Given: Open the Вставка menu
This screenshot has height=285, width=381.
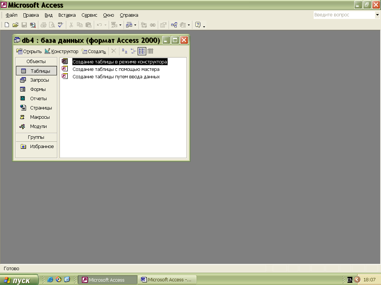Looking at the screenshot, I should (67, 15).
